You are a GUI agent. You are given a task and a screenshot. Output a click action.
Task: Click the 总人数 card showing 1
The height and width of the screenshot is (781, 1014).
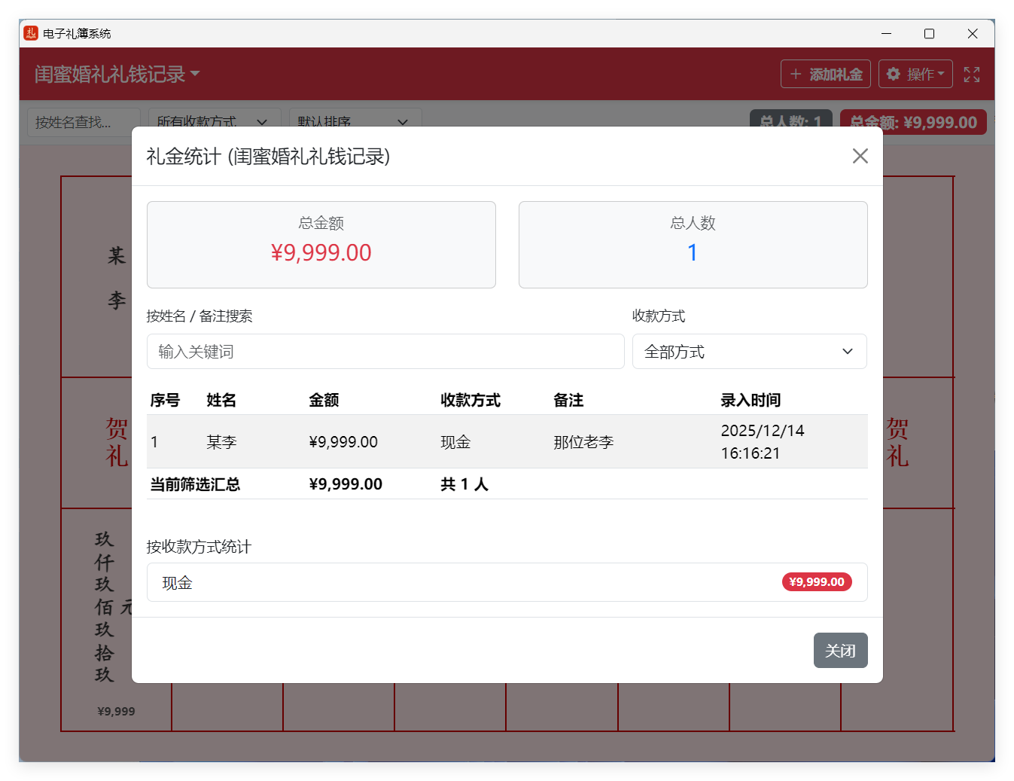click(x=693, y=244)
